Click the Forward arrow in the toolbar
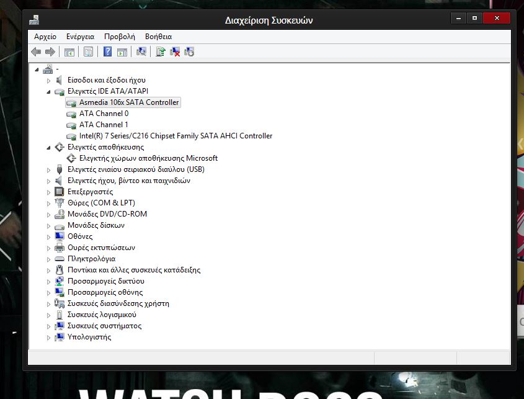This screenshot has width=524, height=399. click(50, 52)
